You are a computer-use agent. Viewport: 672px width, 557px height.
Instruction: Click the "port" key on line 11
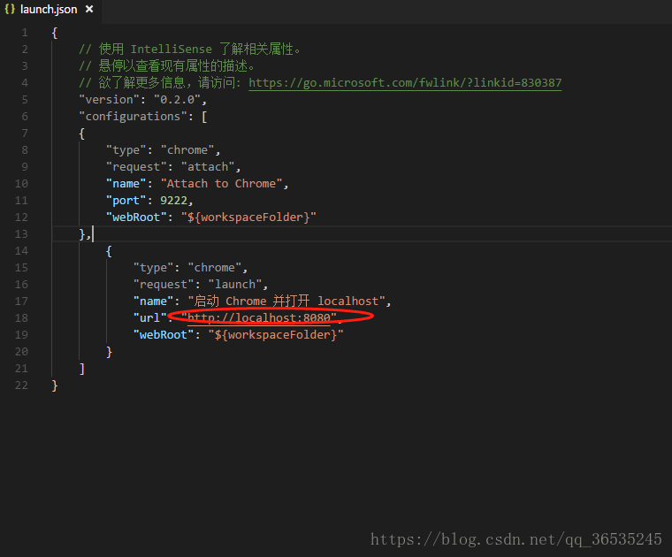(x=126, y=200)
